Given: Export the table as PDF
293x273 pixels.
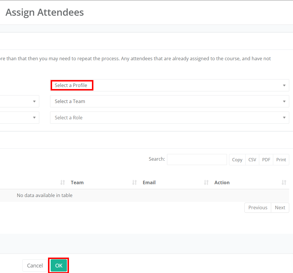Looking at the screenshot, I should pos(266,159).
